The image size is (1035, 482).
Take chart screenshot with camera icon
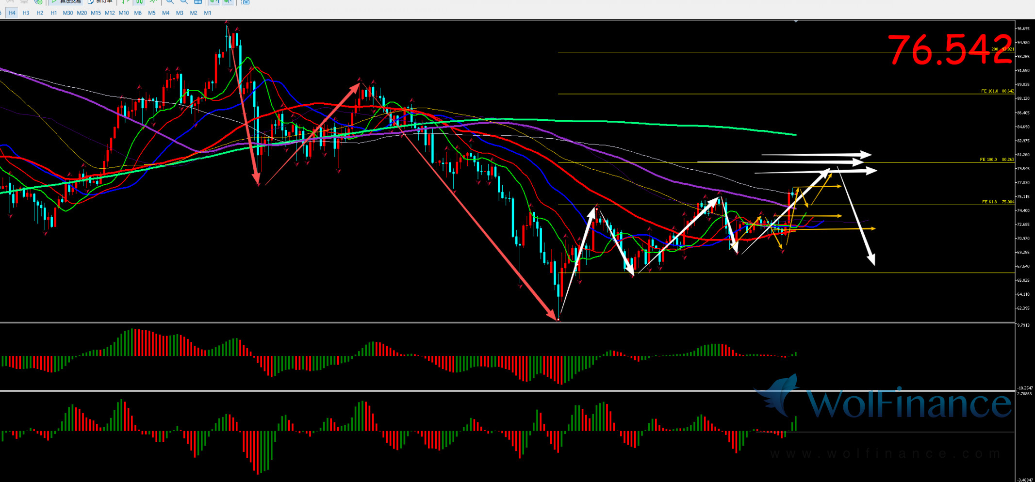point(246,2)
